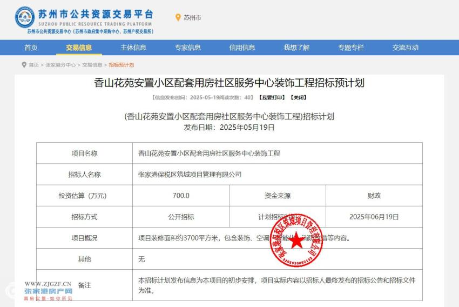Viewport: 459px width, 307px height.
Task: Go to 张家港分中心 in the breadcrumb
Action: [x=60, y=65]
